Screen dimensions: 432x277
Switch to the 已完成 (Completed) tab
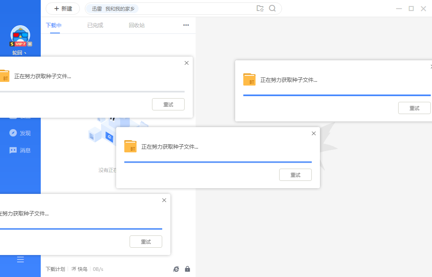point(95,25)
